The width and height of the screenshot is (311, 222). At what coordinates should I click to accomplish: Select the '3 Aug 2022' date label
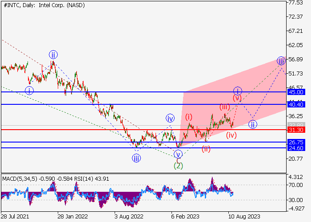(x=129, y=216)
